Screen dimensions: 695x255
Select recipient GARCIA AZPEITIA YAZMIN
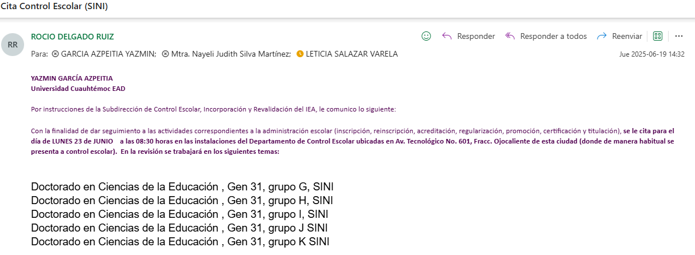(x=108, y=54)
